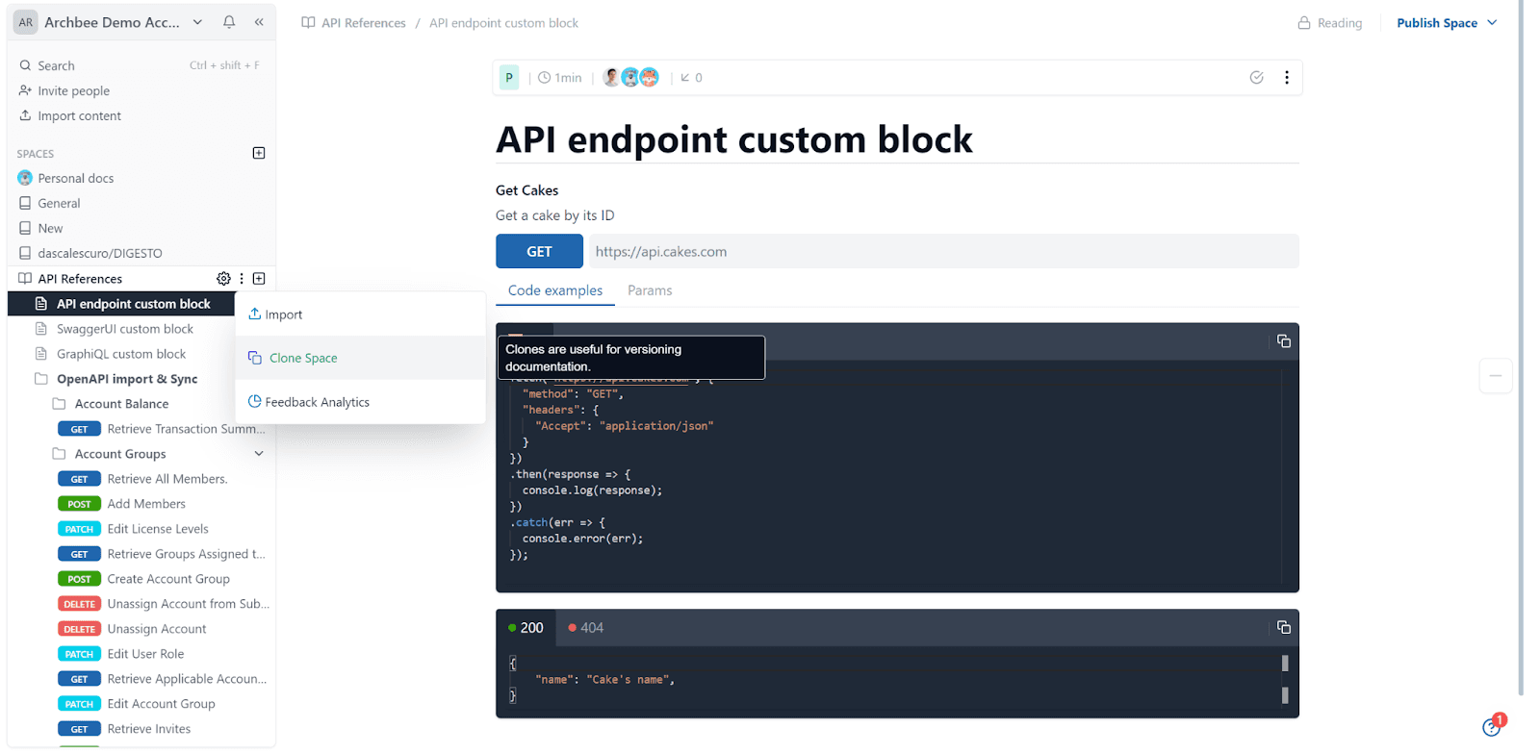Open Archbee Demo Account workspace switcher
Screen dimensions: 1540x754
pyautogui.click(x=112, y=22)
